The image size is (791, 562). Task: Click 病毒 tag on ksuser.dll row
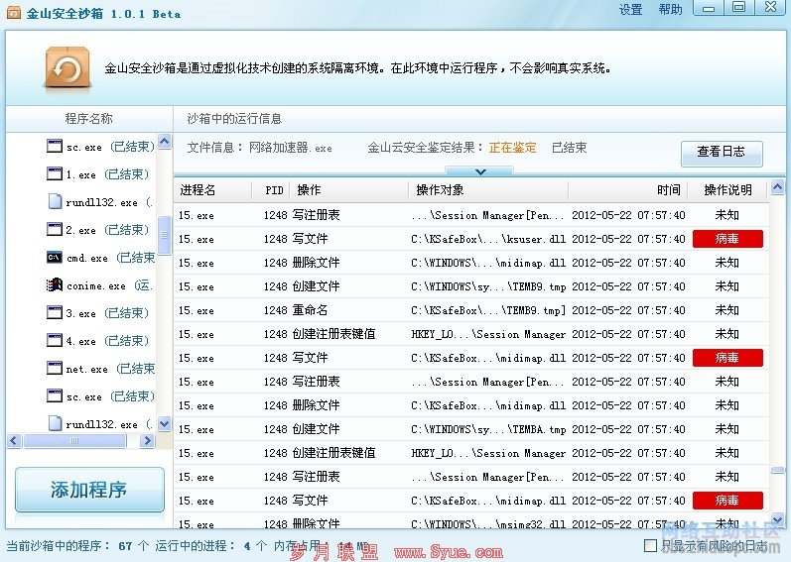(x=727, y=239)
